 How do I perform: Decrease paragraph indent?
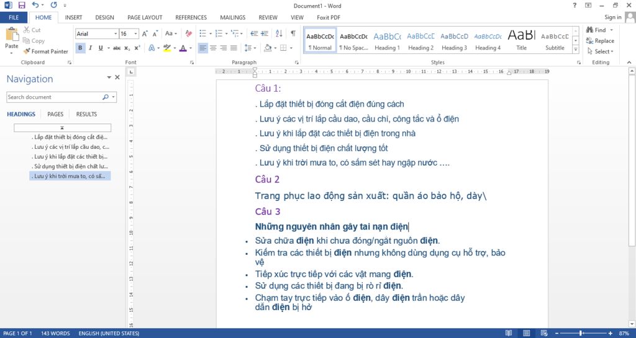pos(254,33)
